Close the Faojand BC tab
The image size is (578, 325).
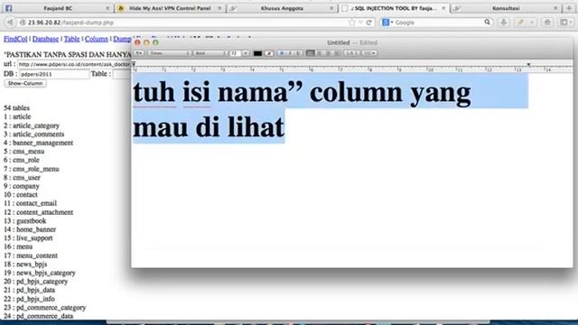coord(107,8)
